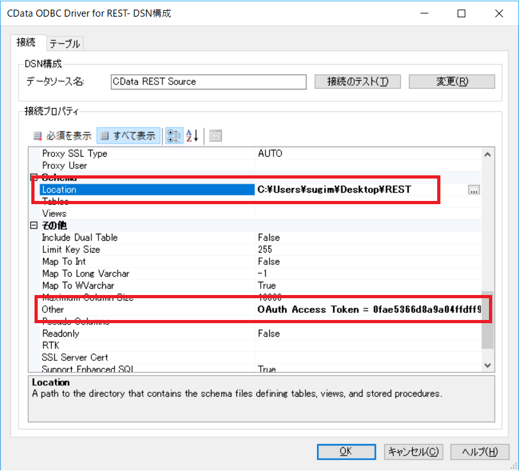The image size is (519, 471).
Task: Open help with ヘルプ(H) button
Action: click(479, 451)
